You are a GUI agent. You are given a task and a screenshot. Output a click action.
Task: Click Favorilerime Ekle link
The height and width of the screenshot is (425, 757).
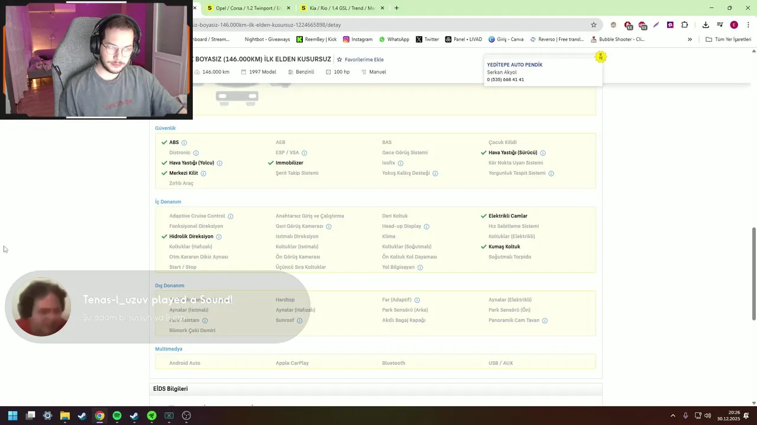coord(360,60)
